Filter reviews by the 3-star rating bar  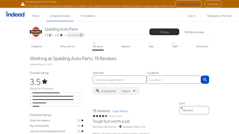[57, 99]
